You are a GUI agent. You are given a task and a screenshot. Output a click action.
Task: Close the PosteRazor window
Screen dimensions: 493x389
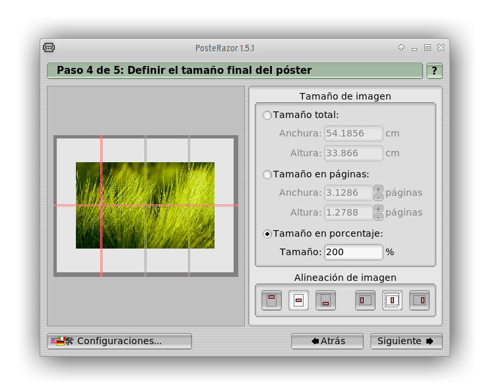click(441, 47)
